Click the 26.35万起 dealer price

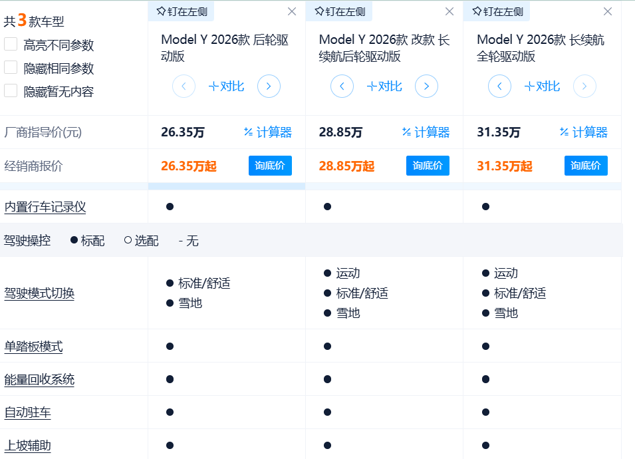(x=189, y=166)
